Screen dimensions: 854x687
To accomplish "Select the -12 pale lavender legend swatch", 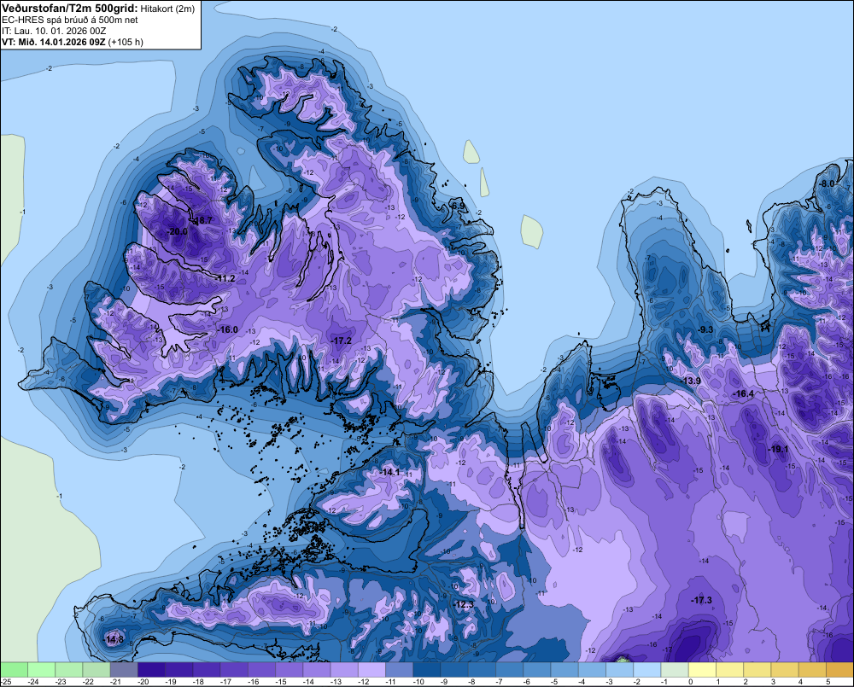I will coord(371,669).
